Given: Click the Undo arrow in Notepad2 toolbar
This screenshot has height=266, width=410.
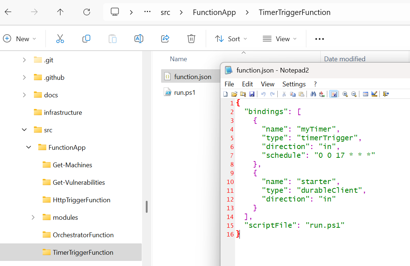Looking at the screenshot, I should [x=263, y=94].
